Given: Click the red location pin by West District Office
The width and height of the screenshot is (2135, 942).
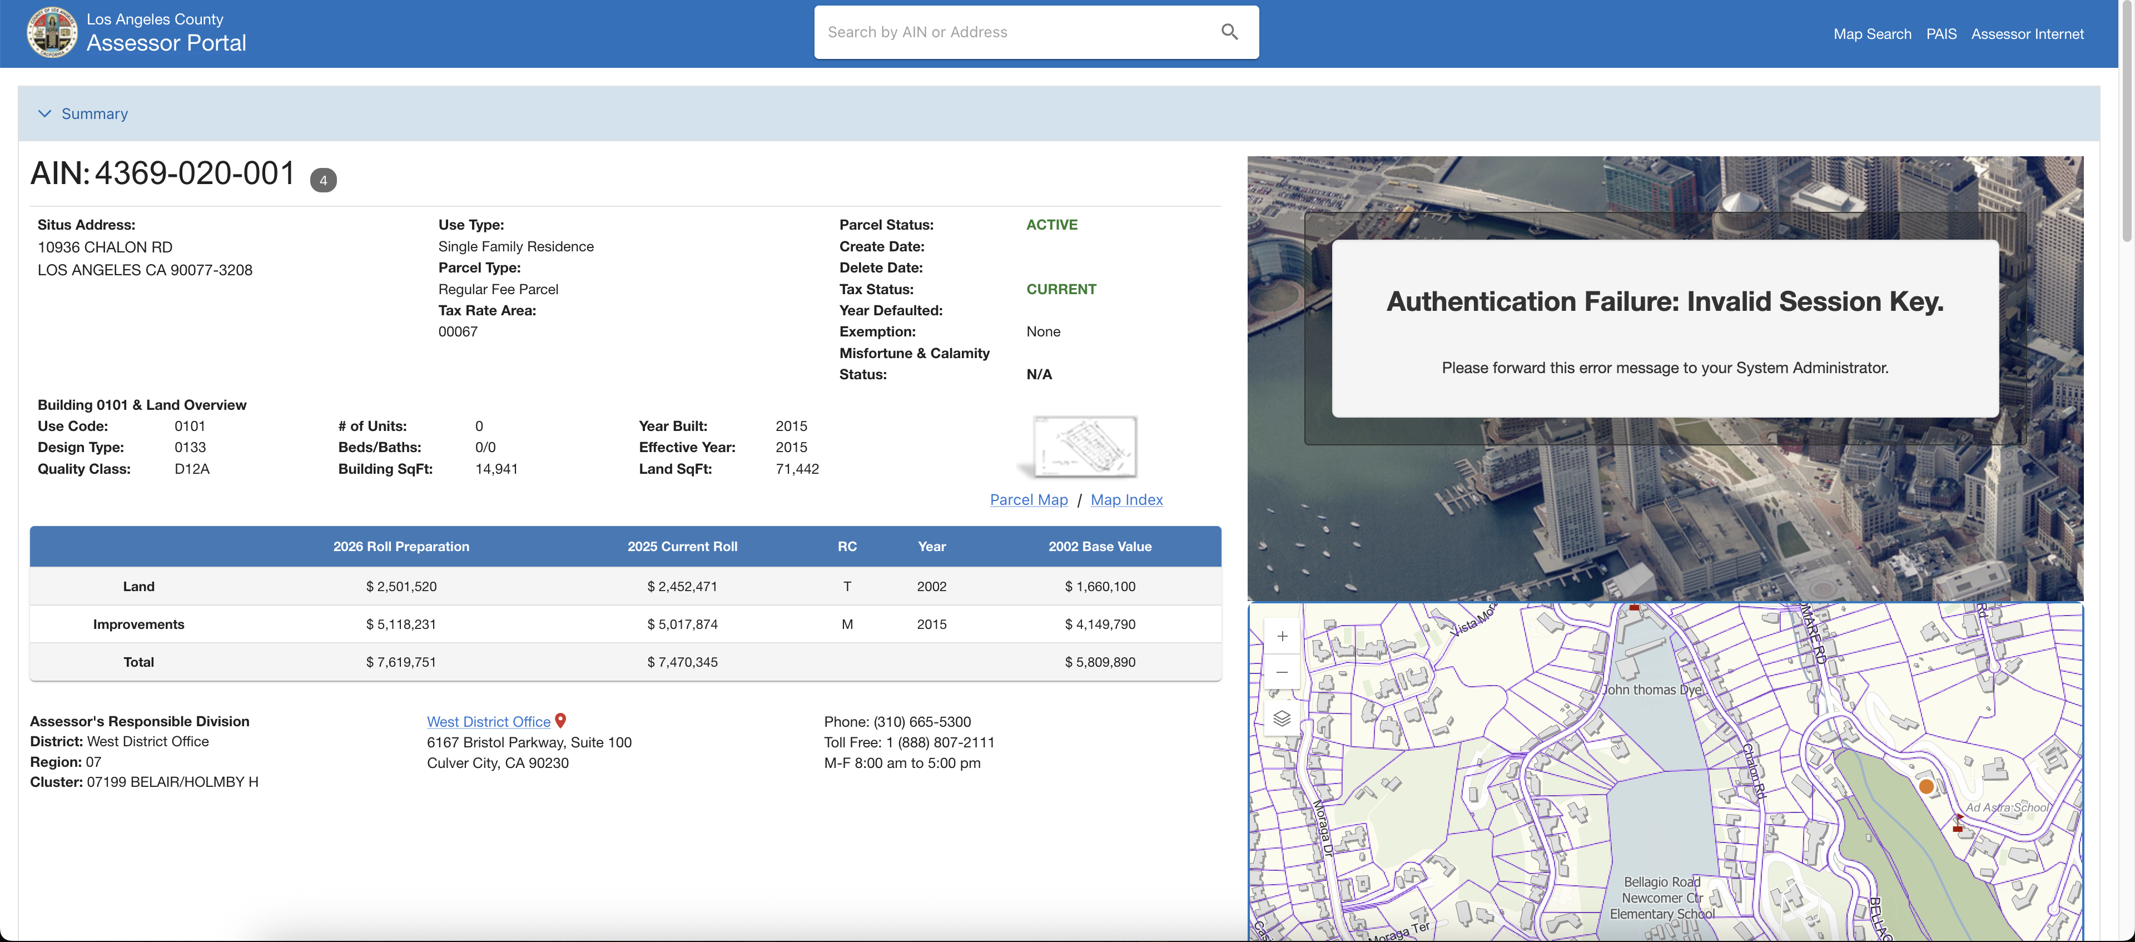Looking at the screenshot, I should click(x=560, y=721).
